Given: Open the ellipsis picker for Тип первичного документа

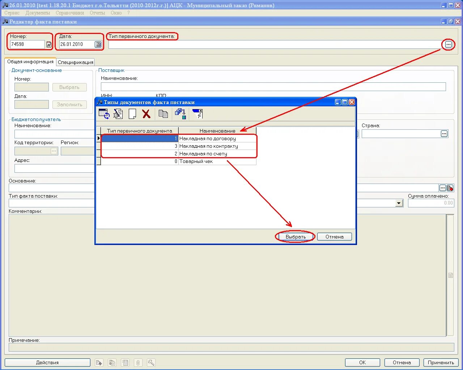Looking at the screenshot, I should [x=449, y=44].
